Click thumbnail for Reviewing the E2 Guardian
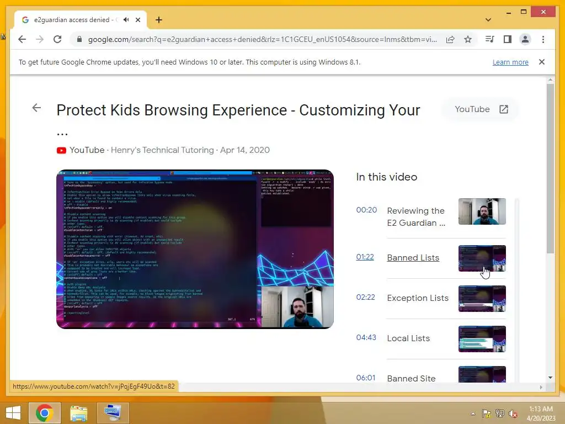This screenshot has width=565, height=424. (x=482, y=211)
